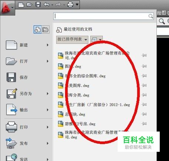This screenshot has height=161, width=169.
Task: Expand the 打印 submenu arrow
Action: (48, 127)
